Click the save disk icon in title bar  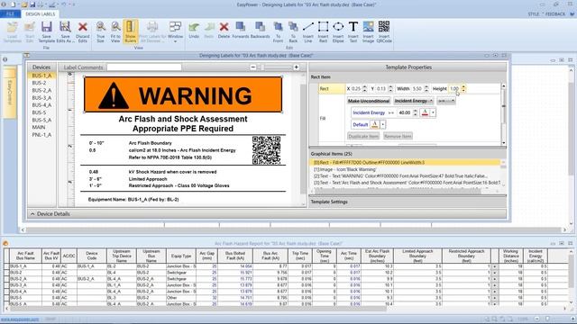point(32,4)
